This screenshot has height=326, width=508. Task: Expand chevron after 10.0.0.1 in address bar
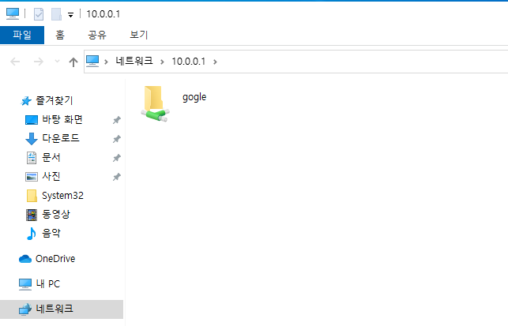pos(215,62)
